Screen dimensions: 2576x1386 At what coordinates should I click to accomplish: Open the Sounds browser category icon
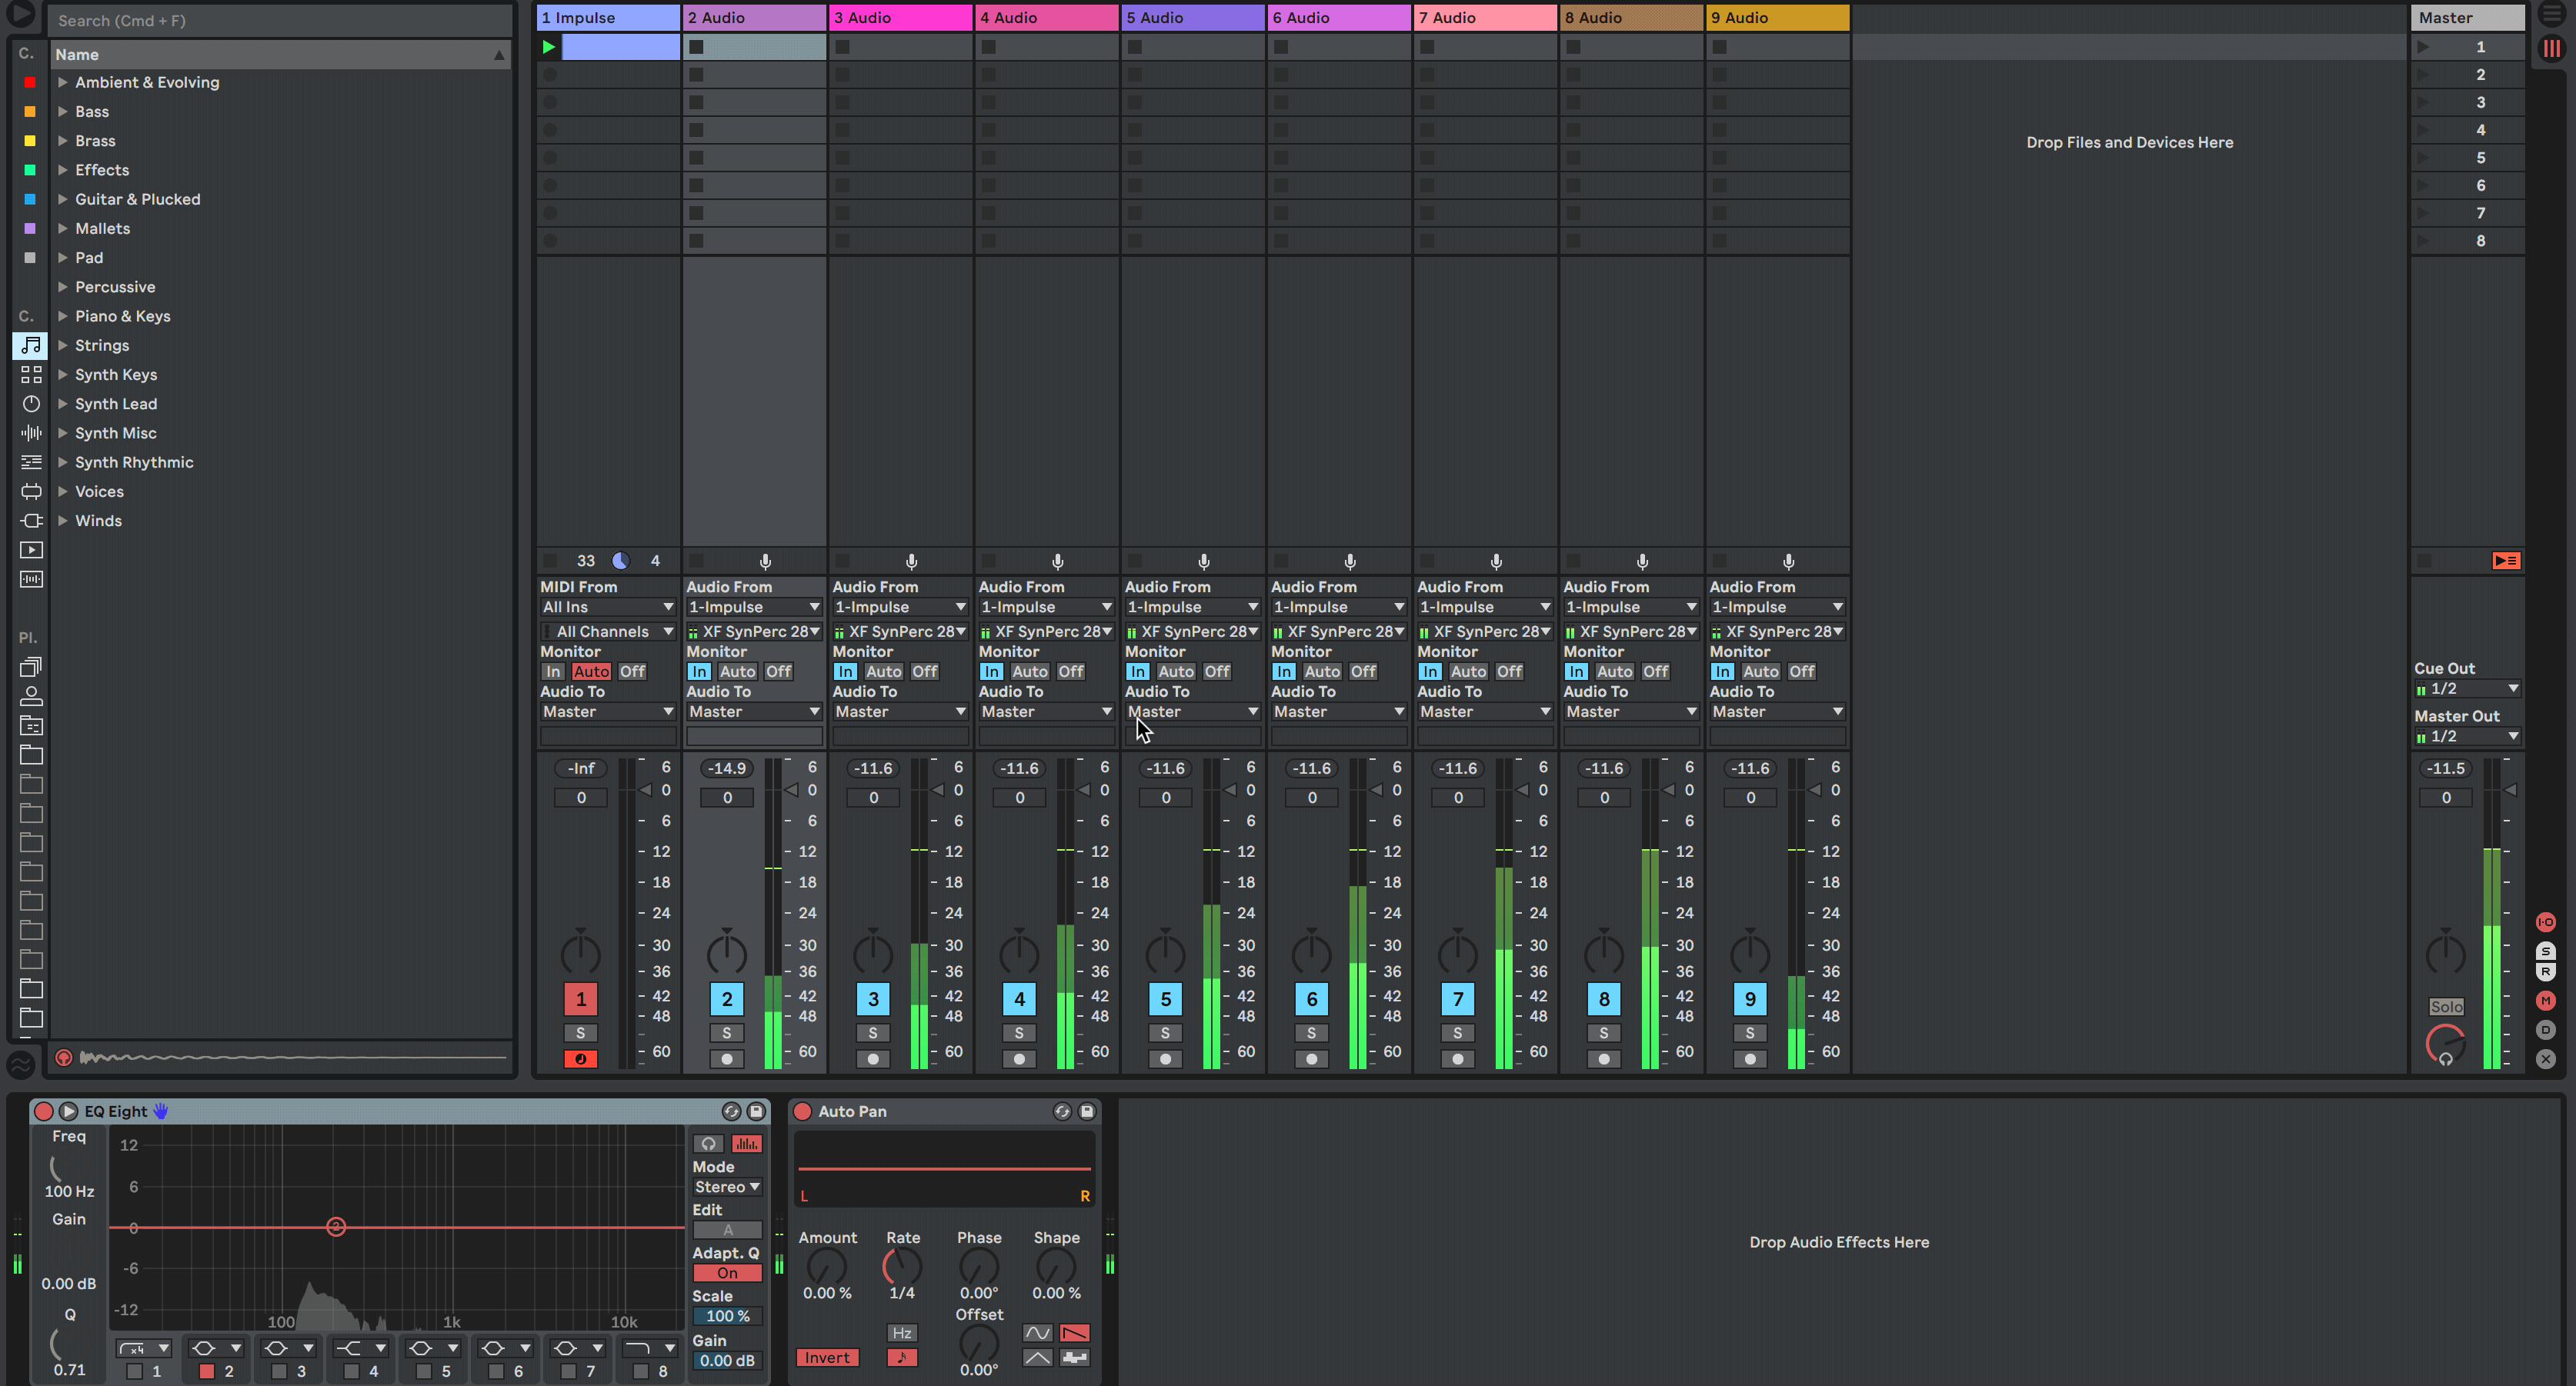click(x=31, y=345)
